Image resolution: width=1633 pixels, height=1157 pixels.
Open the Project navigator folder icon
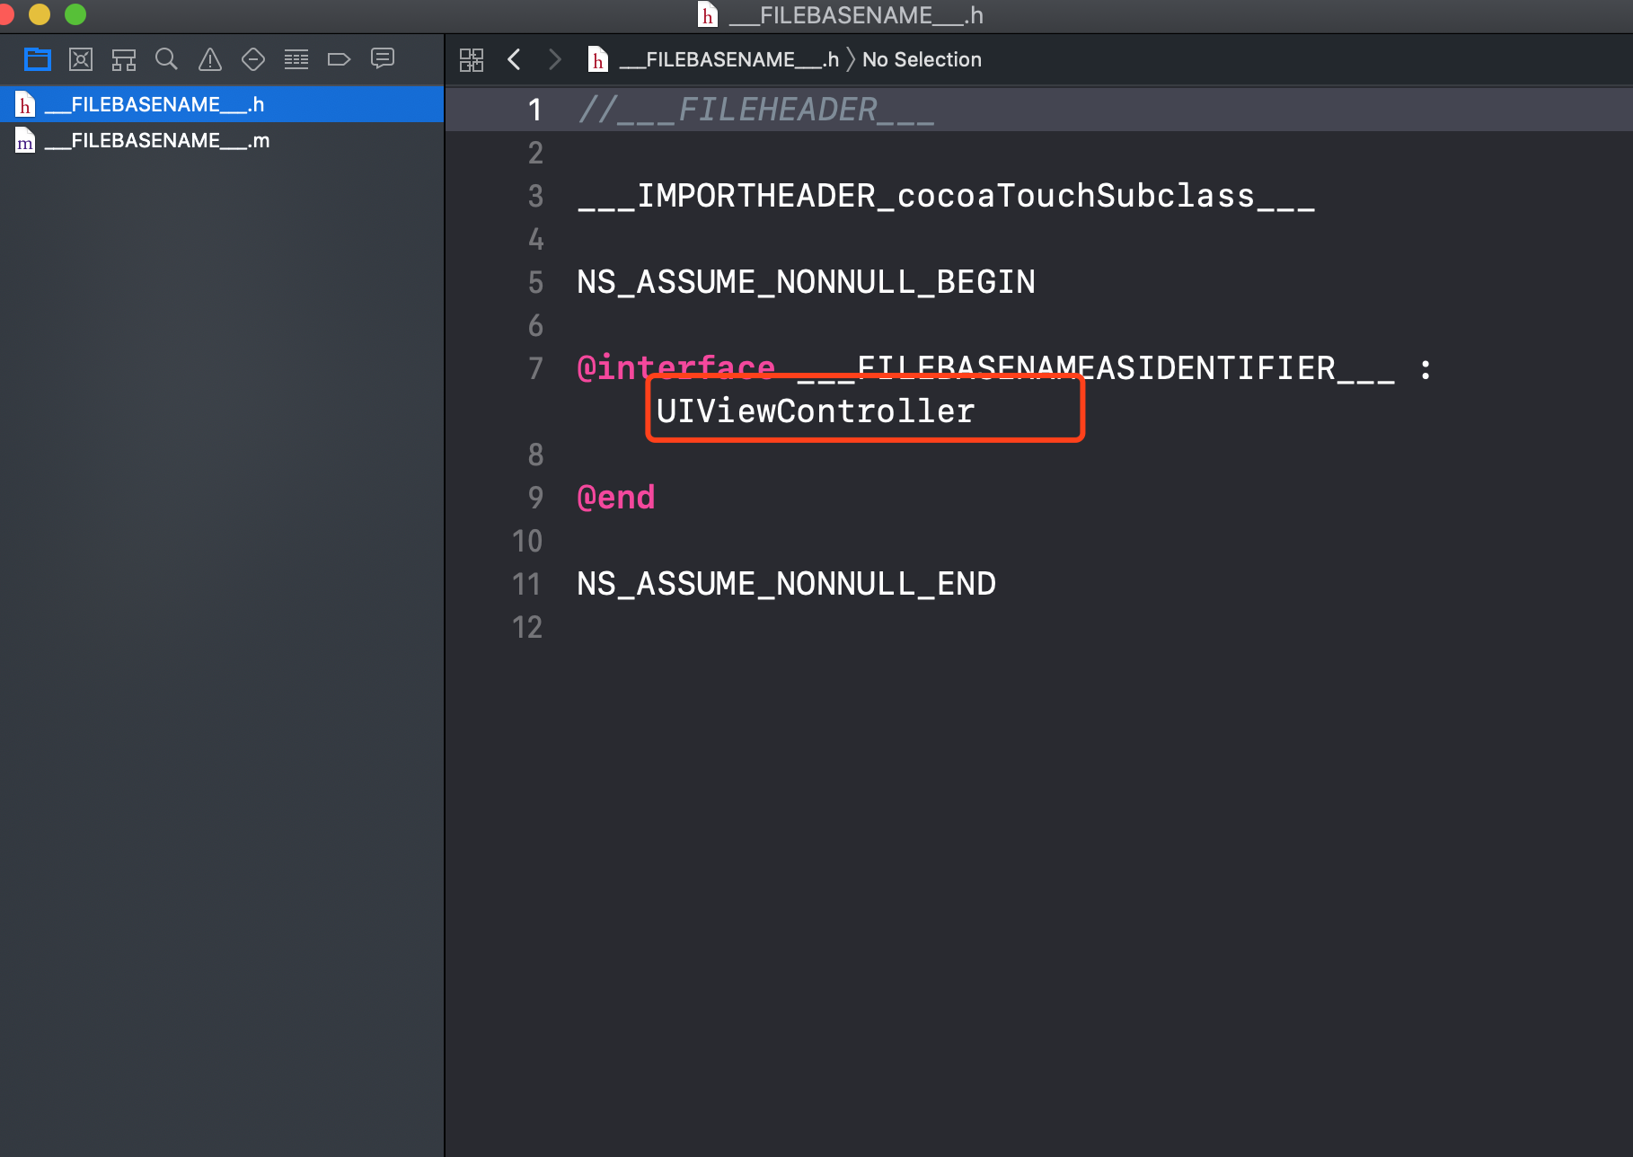click(38, 59)
